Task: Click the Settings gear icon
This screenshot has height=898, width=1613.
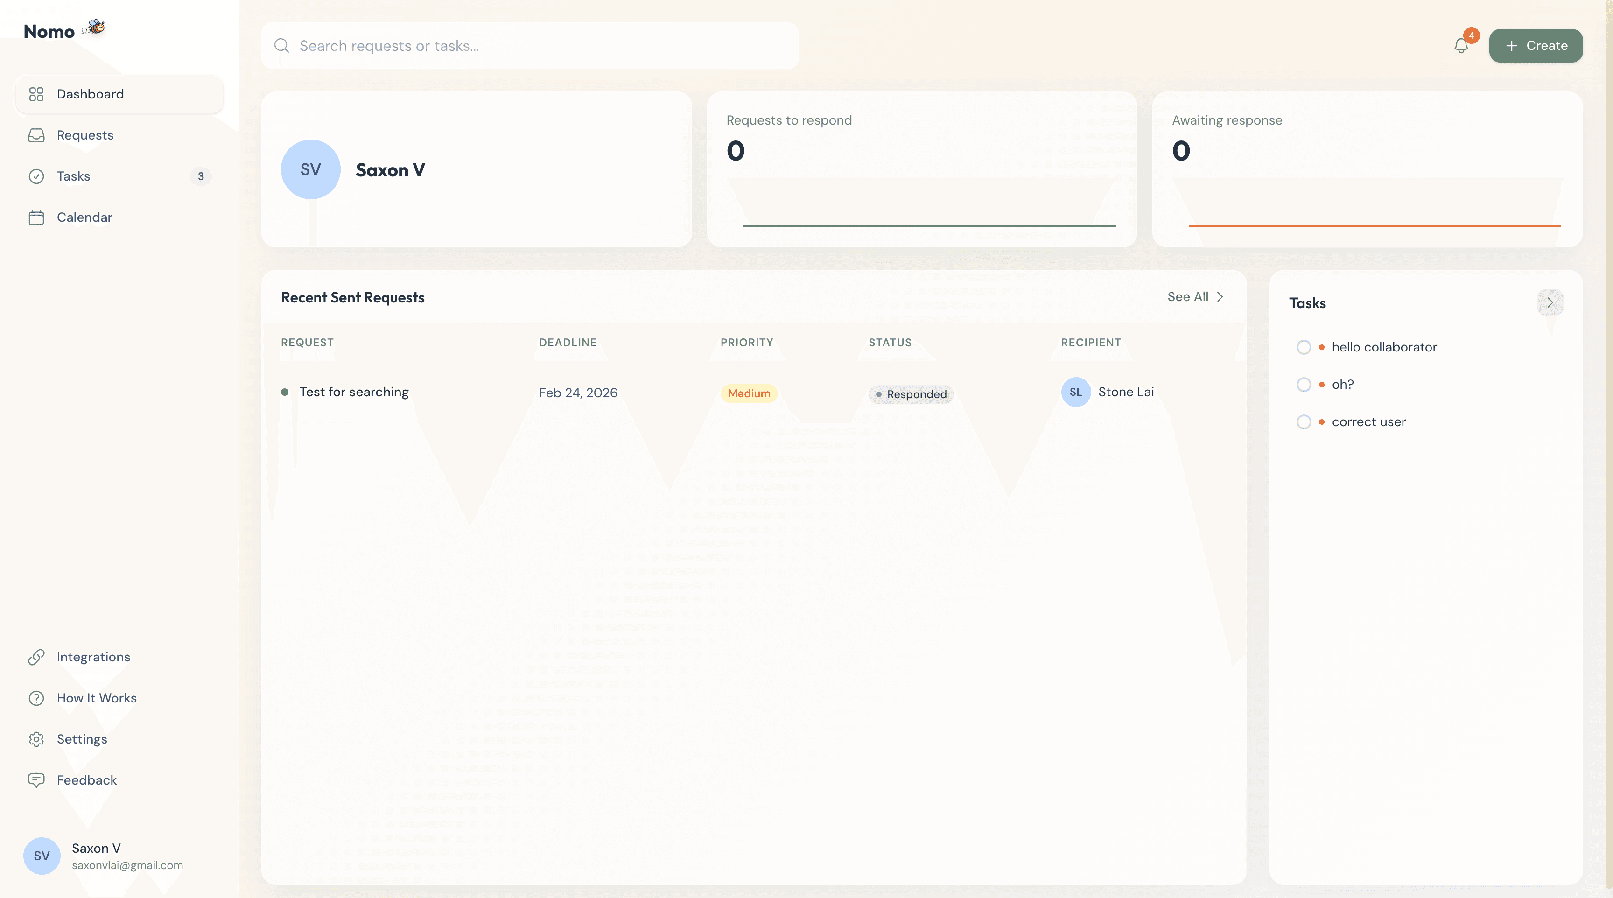Action: click(36, 739)
